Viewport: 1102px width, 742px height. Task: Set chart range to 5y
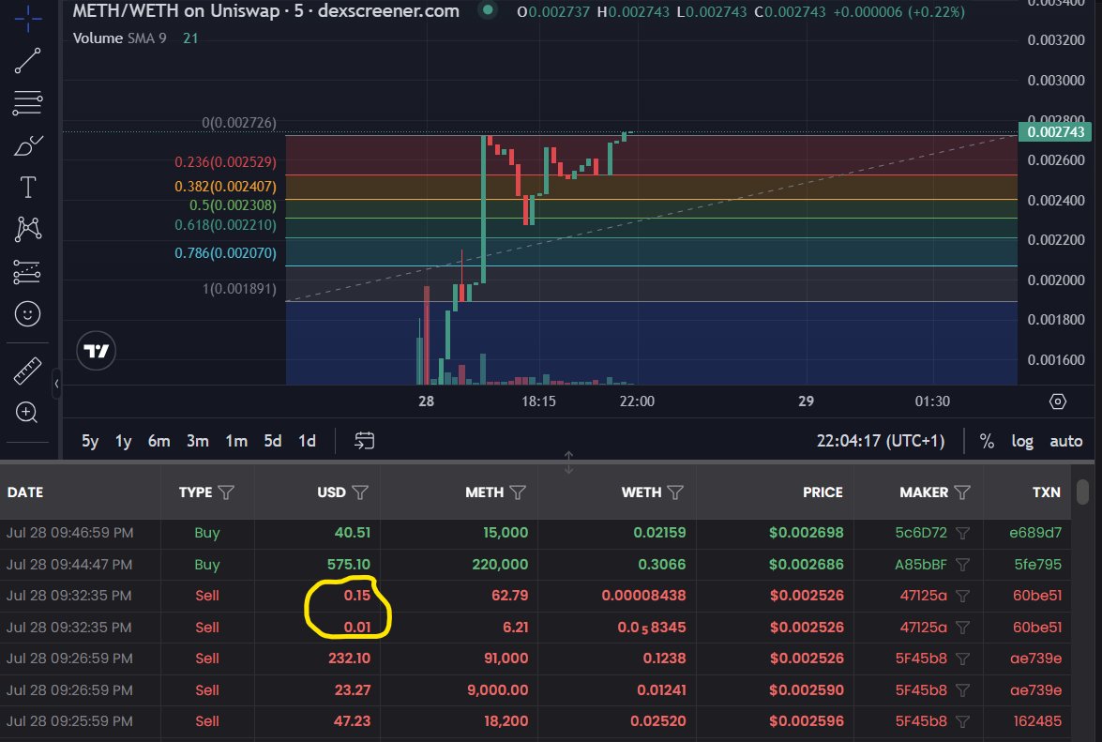tap(90, 441)
